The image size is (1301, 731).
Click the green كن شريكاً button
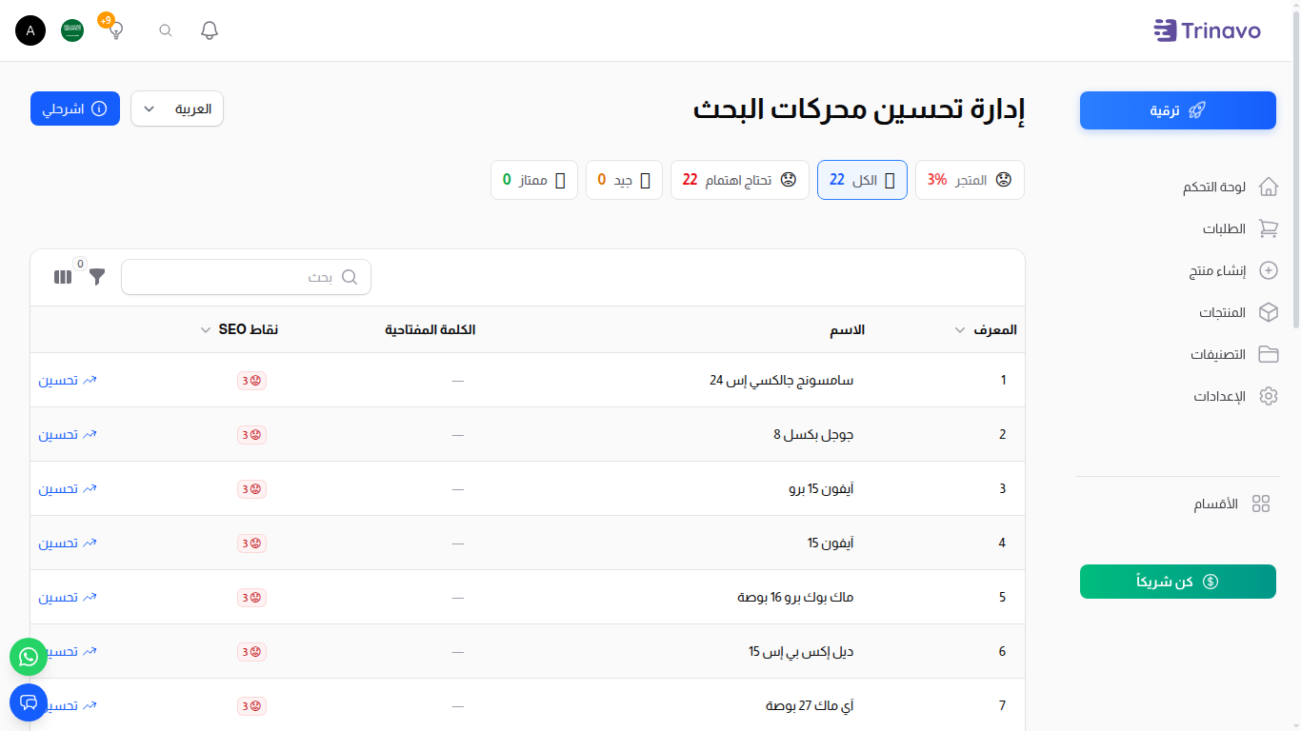[x=1178, y=582]
